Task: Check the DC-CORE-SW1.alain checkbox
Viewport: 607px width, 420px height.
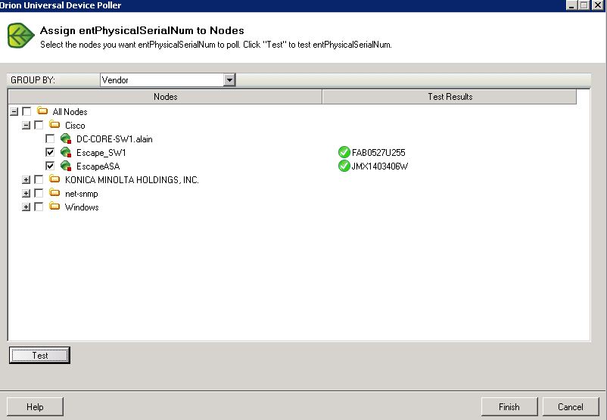Action: [x=50, y=138]
